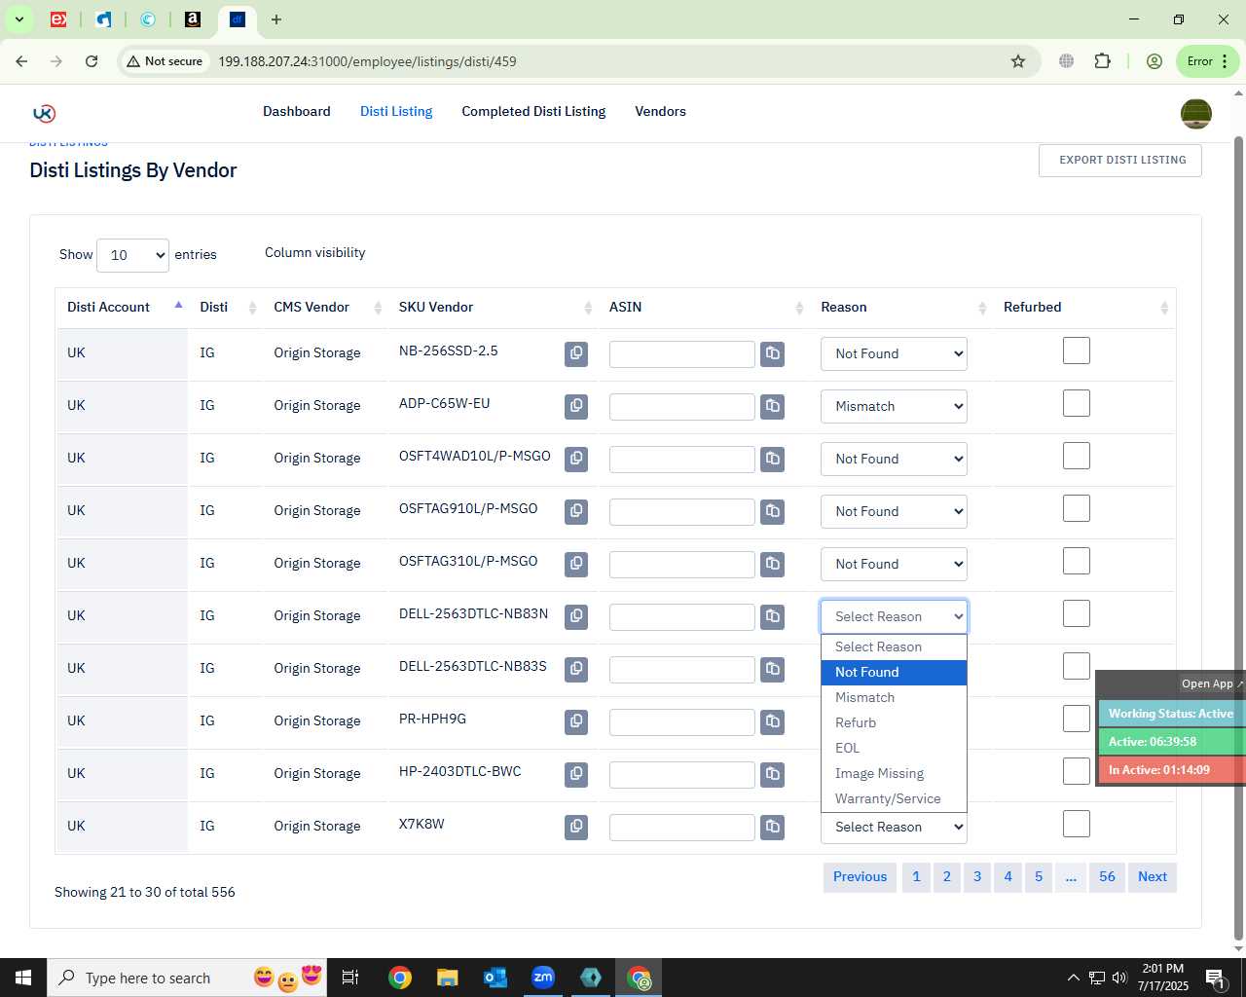Click ASIN input for PR-HPH9G
Screen dimensions: 1246x997
click(682, 722)
